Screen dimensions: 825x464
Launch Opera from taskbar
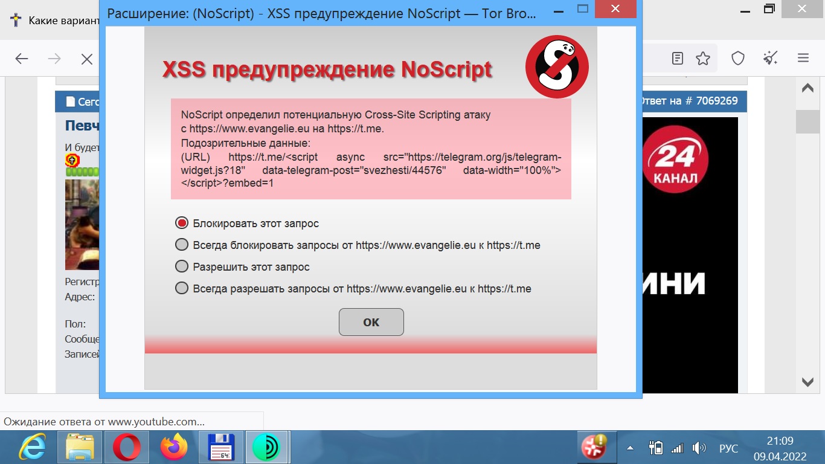tap(127, 448)
